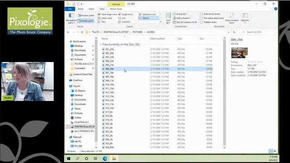This screenshot has height=163, width=290.
Task: Sort by Size column header
Action: pos(206,38)
